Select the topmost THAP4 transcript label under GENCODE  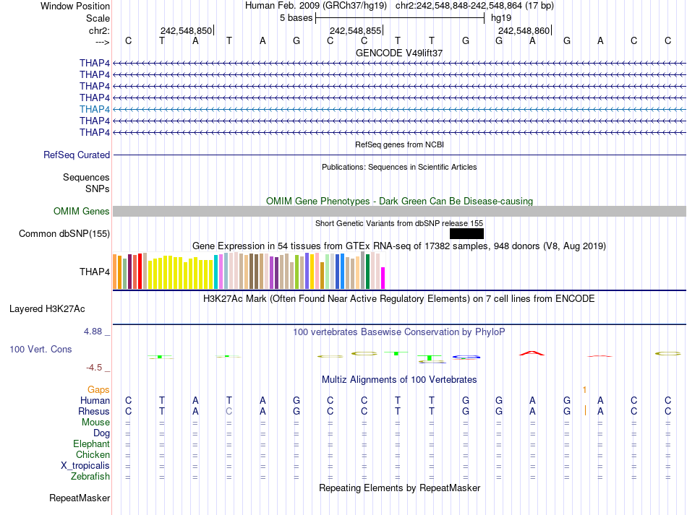pos(95,63)
